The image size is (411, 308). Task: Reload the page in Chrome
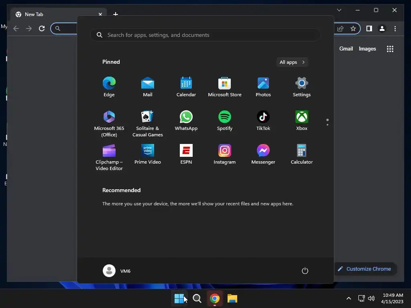point(42,28)
